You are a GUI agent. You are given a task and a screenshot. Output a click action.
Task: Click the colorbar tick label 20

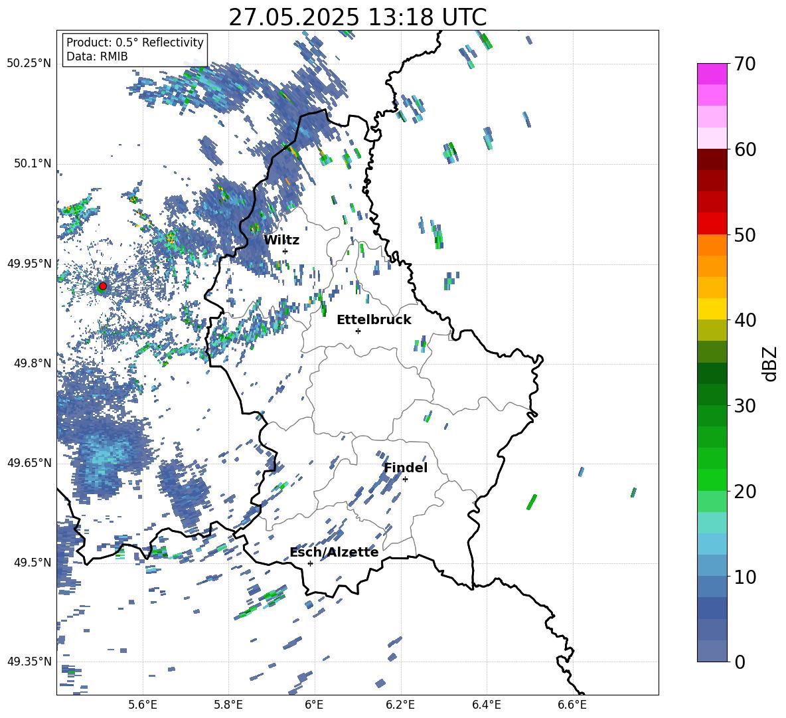pyautogui.click(x=745, y=492)
